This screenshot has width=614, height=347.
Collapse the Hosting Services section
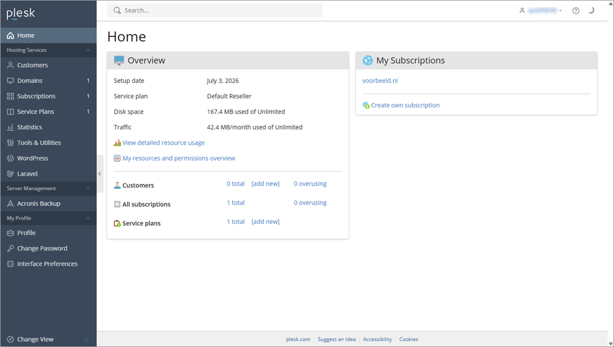88,50
